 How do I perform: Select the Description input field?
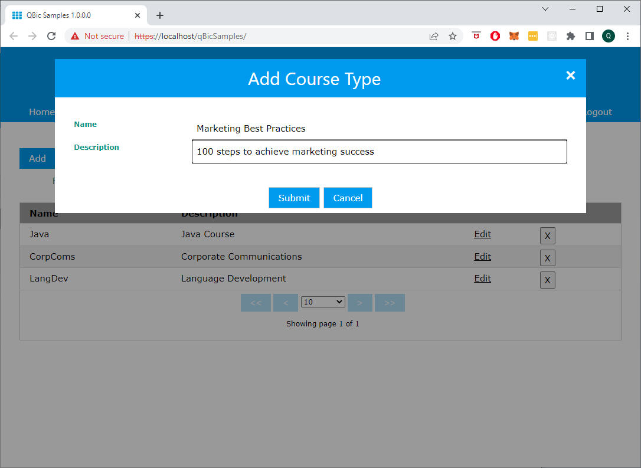[x=379, y=152]
